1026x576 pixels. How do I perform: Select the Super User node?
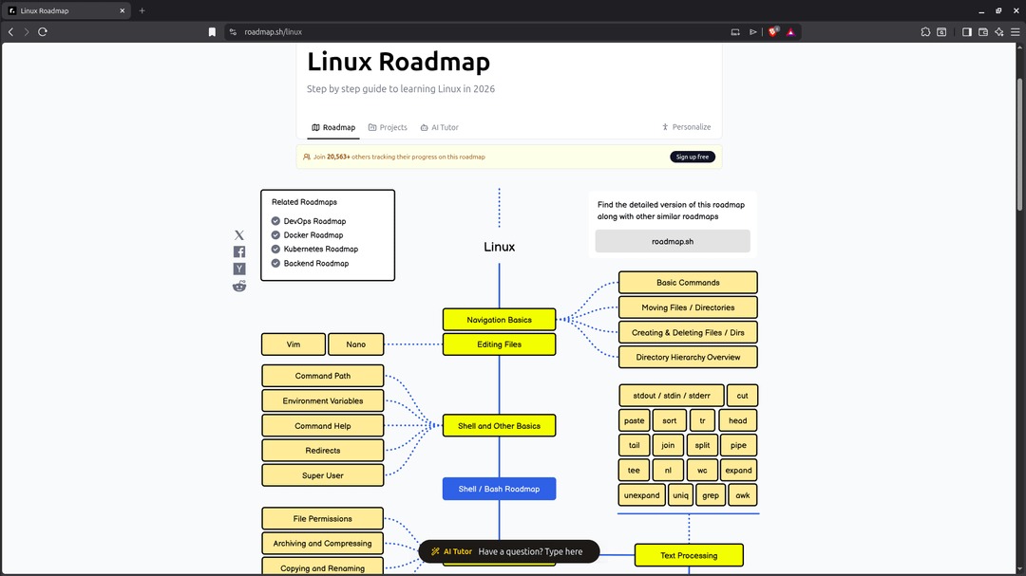pyautogui.click(x=323, y=475)
